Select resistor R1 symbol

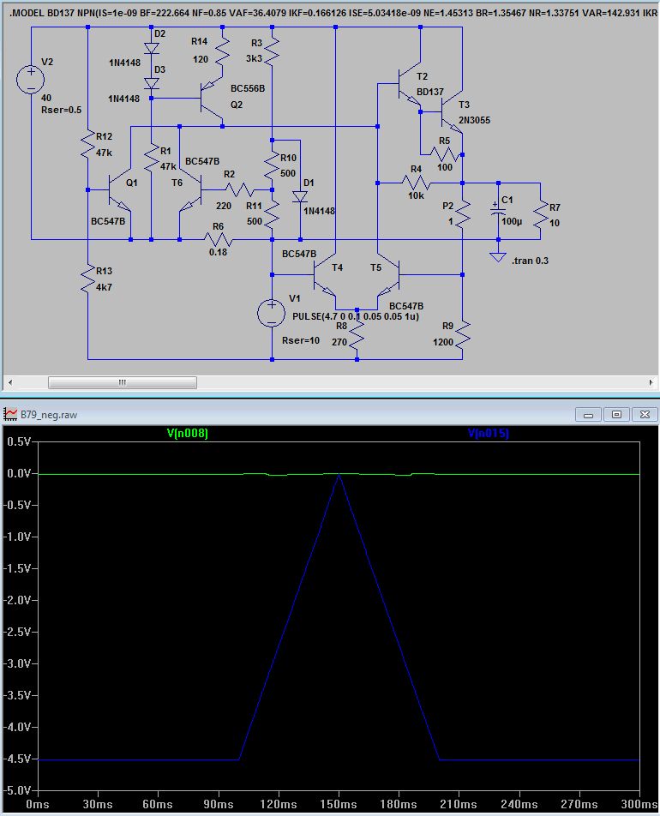[x=152, y=159]
